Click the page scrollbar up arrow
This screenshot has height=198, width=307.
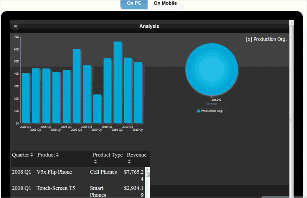click(x=291, y=23)
